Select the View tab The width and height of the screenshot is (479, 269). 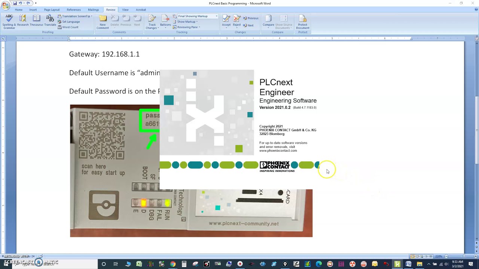tap(125, 10)
